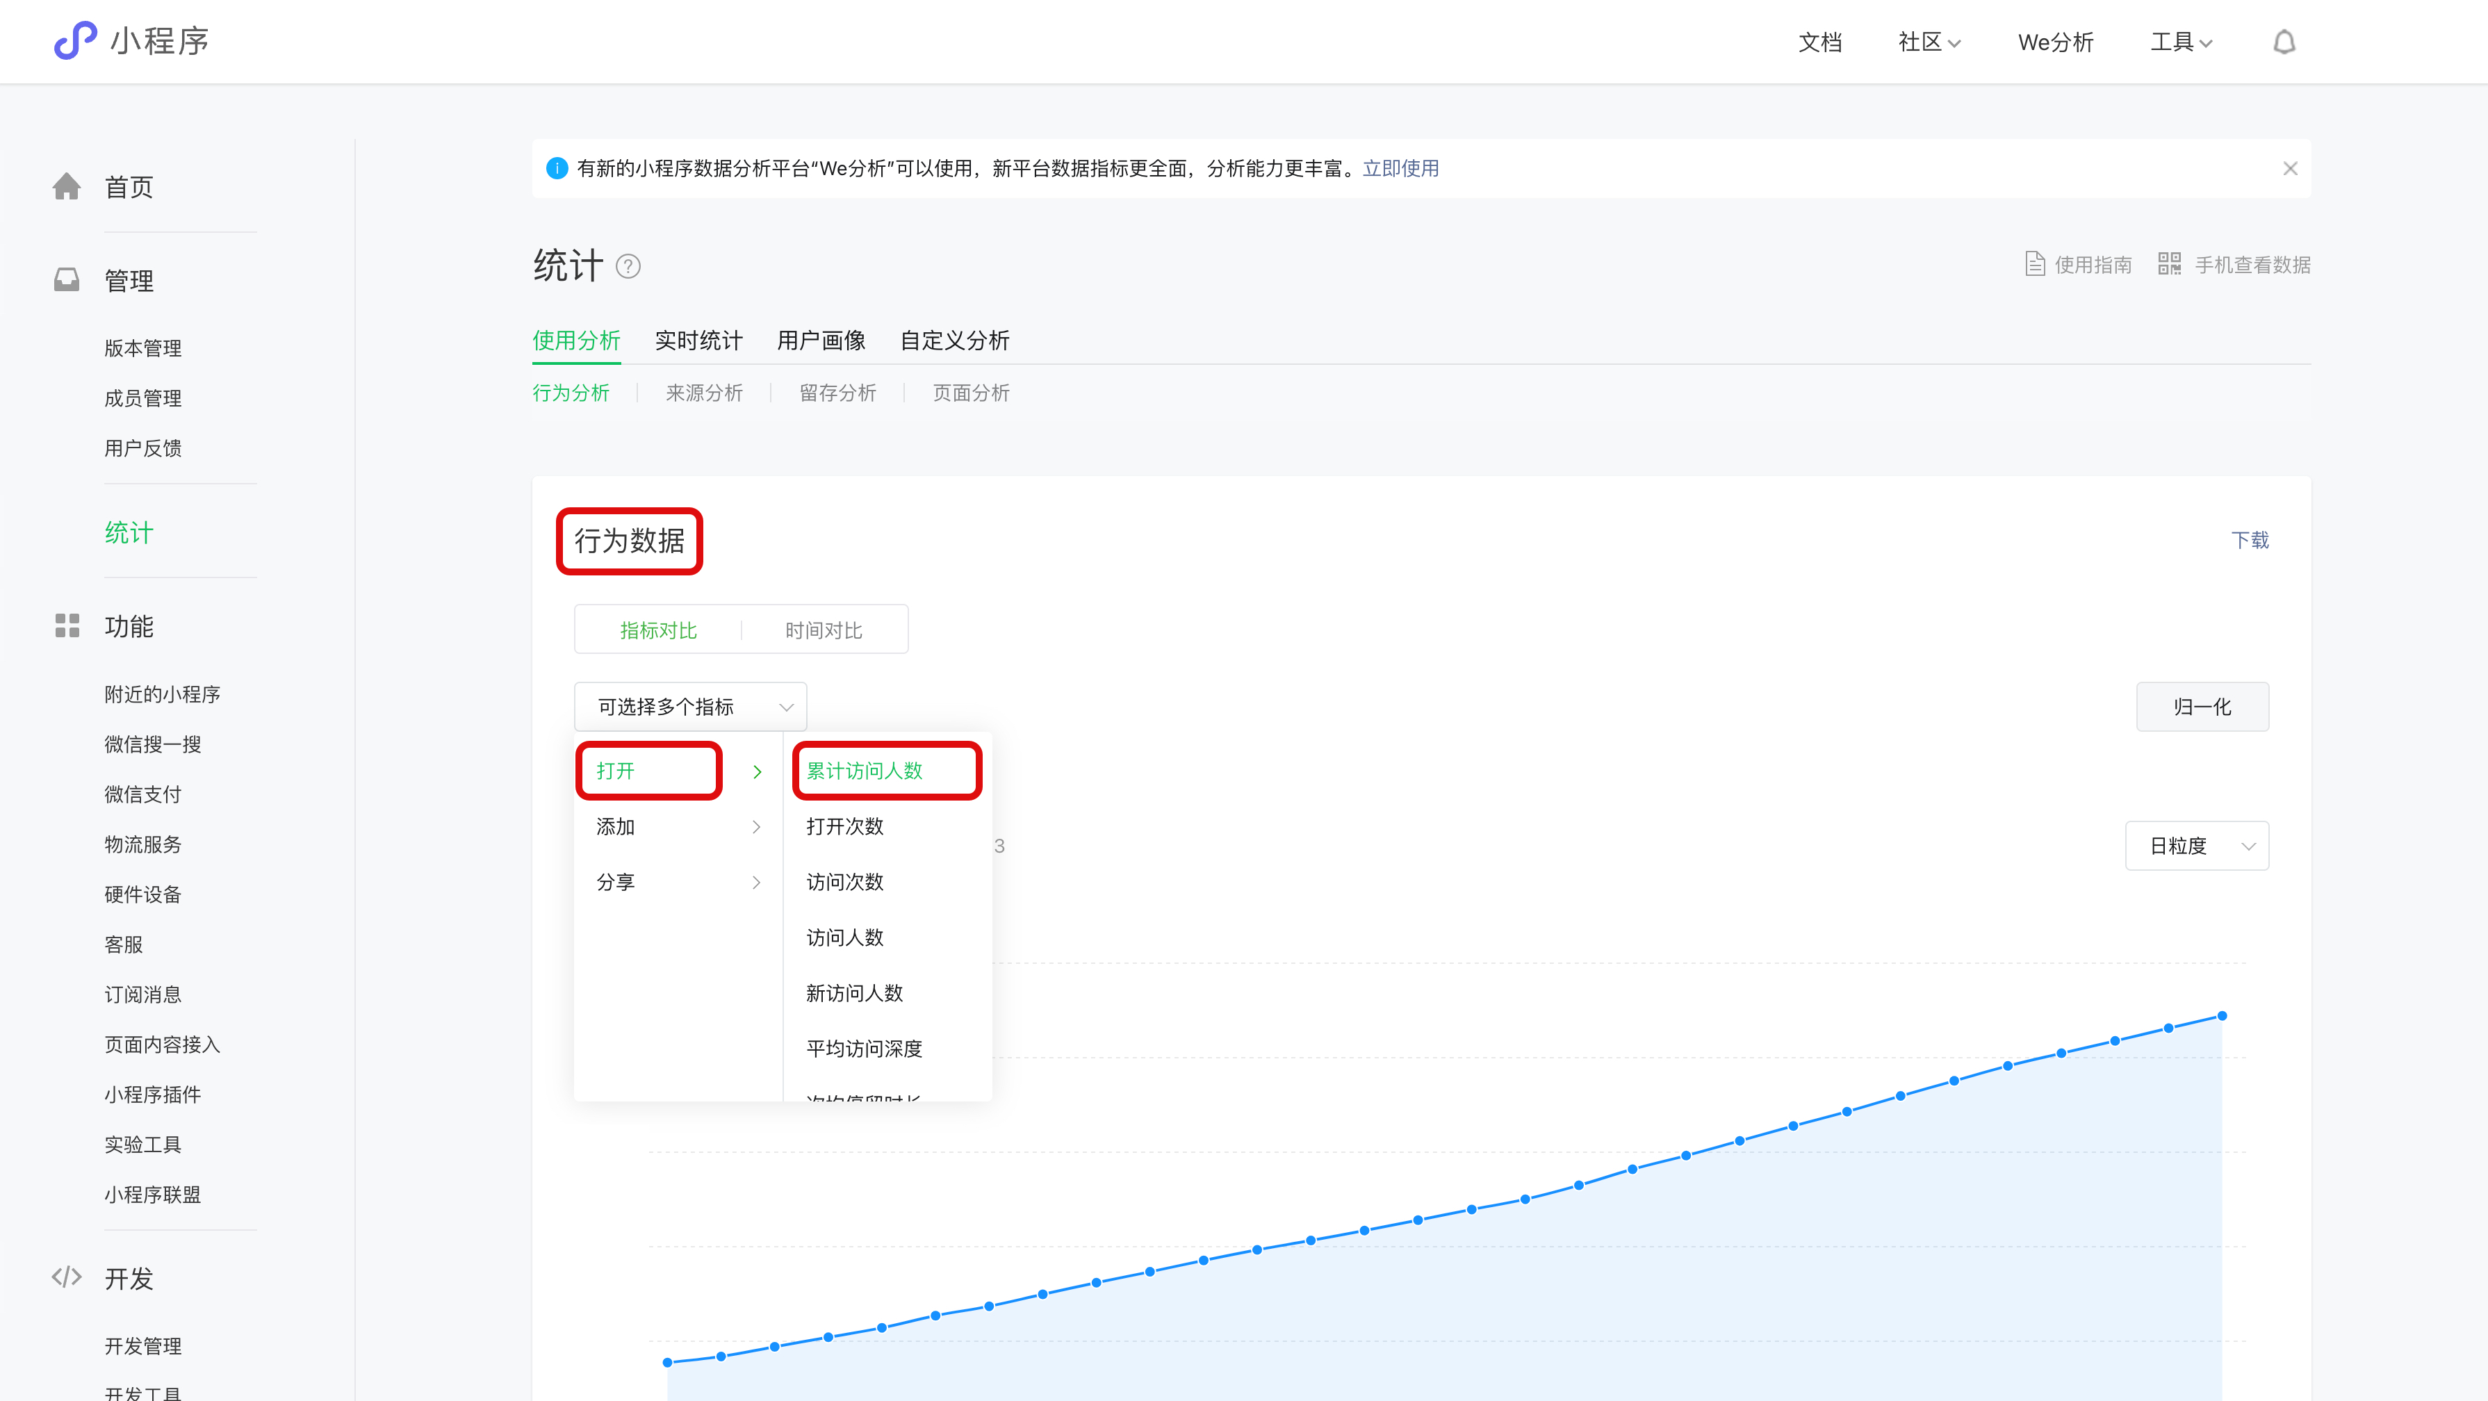This screenshot has width=2488, height=1401.
Task: Click the 小程序 logo icon
Action: [x=75, y=40]
